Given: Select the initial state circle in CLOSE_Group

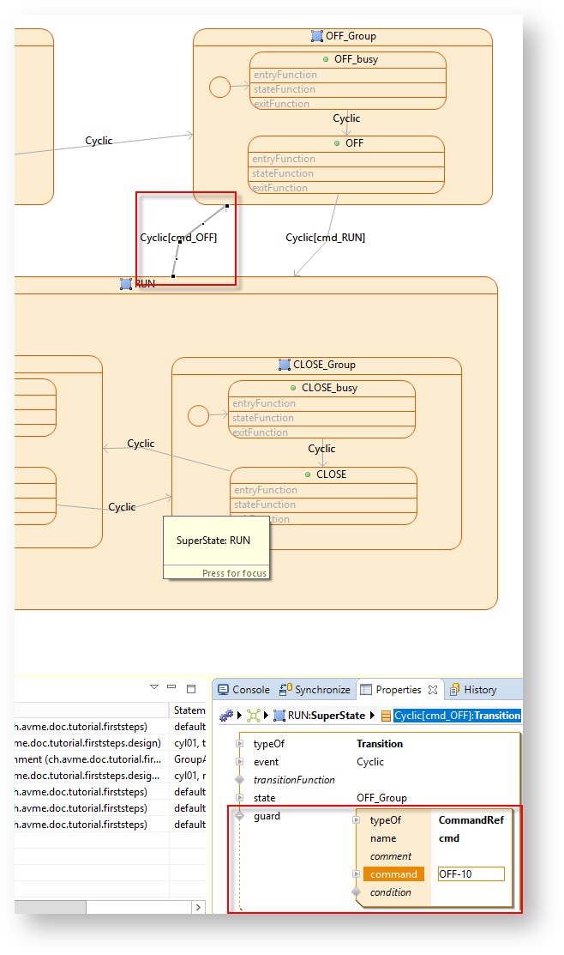Looking at the screenshot, I should coord(198,416).
